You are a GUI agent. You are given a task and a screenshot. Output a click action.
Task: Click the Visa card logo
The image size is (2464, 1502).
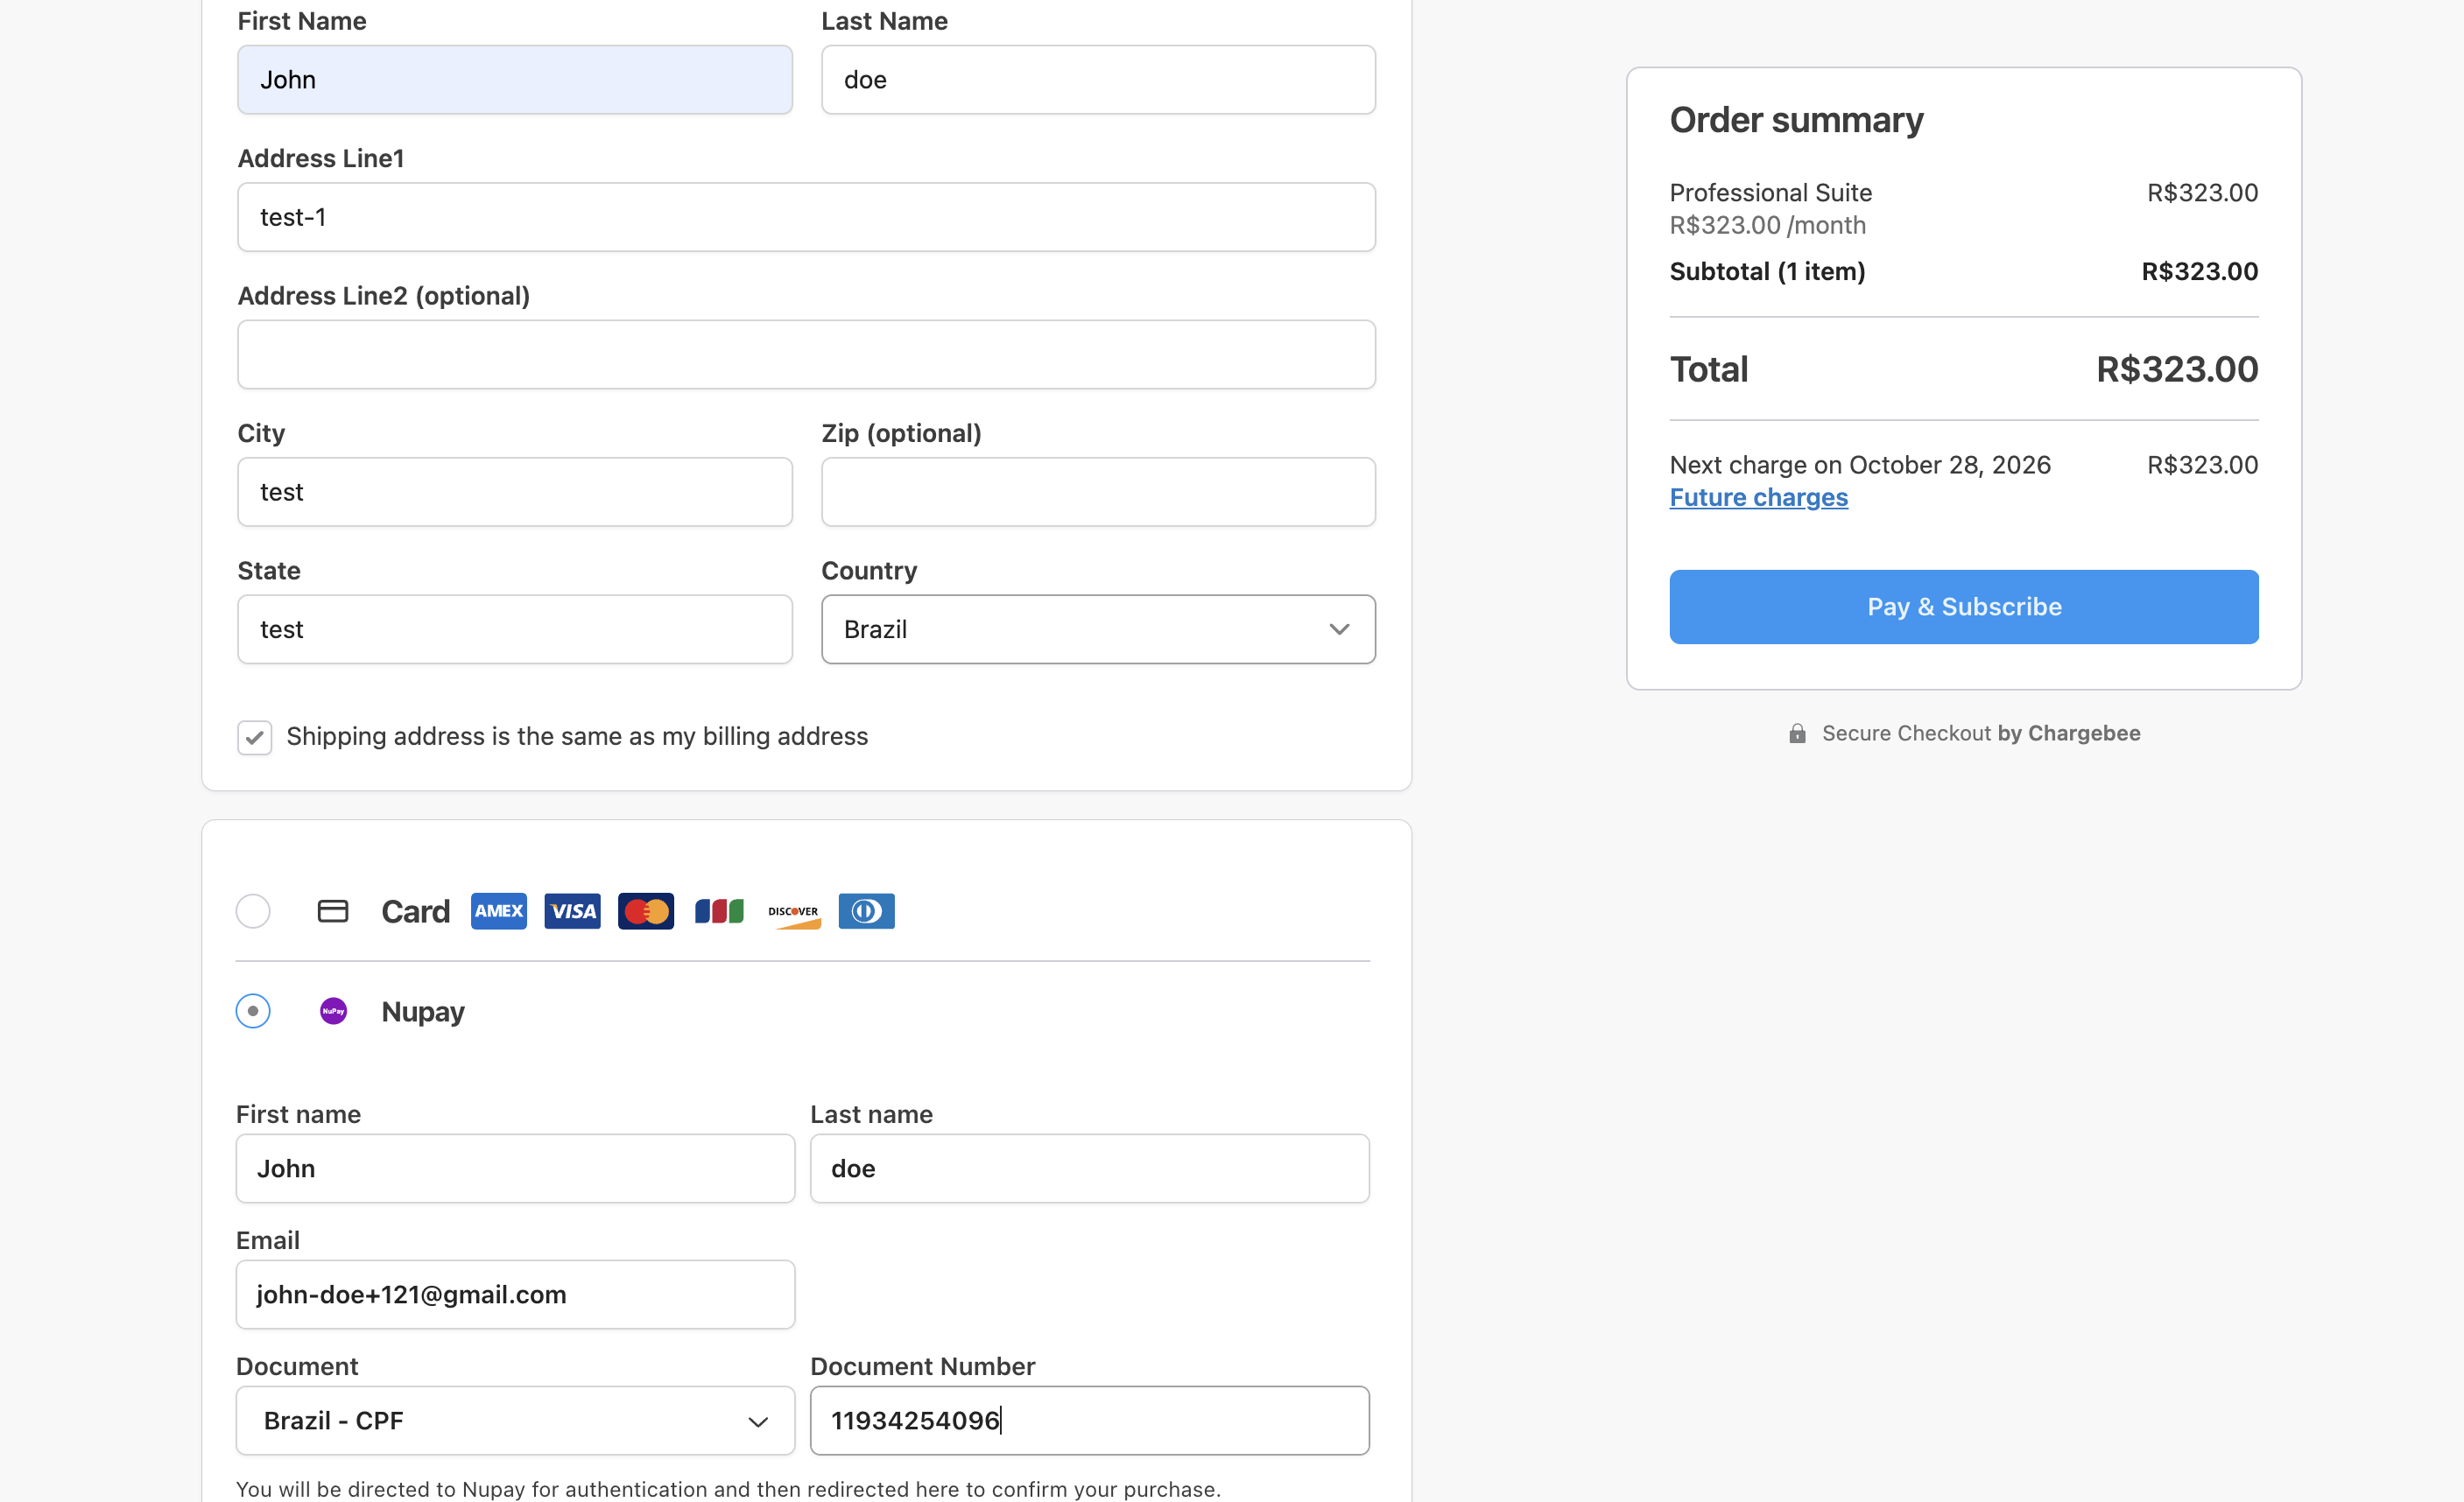(572, 910)
